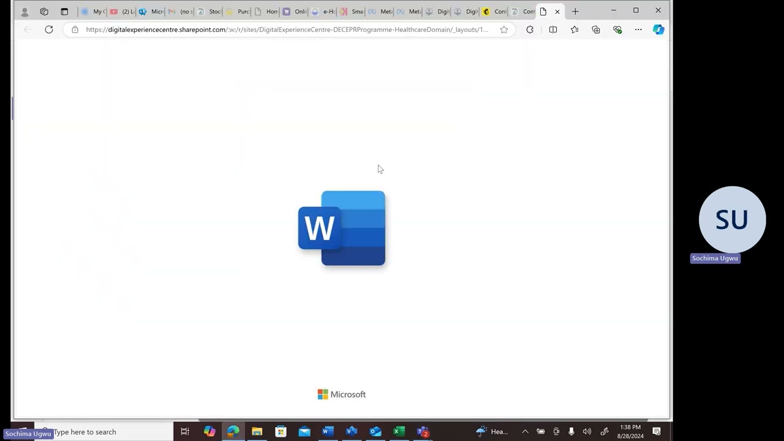This screenshot has width=784, height=441.
Task: Switch to the YouTube '(2) L' tab
Action: pyautogui.click(x=122, y=12)
